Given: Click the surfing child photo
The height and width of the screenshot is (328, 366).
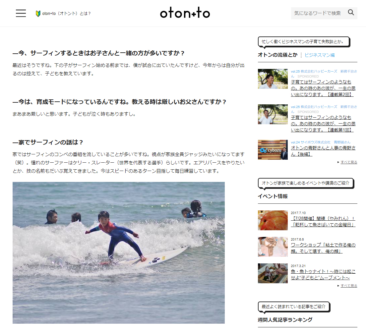Looking at the screenshot, I should (x=119, y=253).
